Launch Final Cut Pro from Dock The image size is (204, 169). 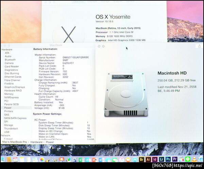tap(181, 159)
